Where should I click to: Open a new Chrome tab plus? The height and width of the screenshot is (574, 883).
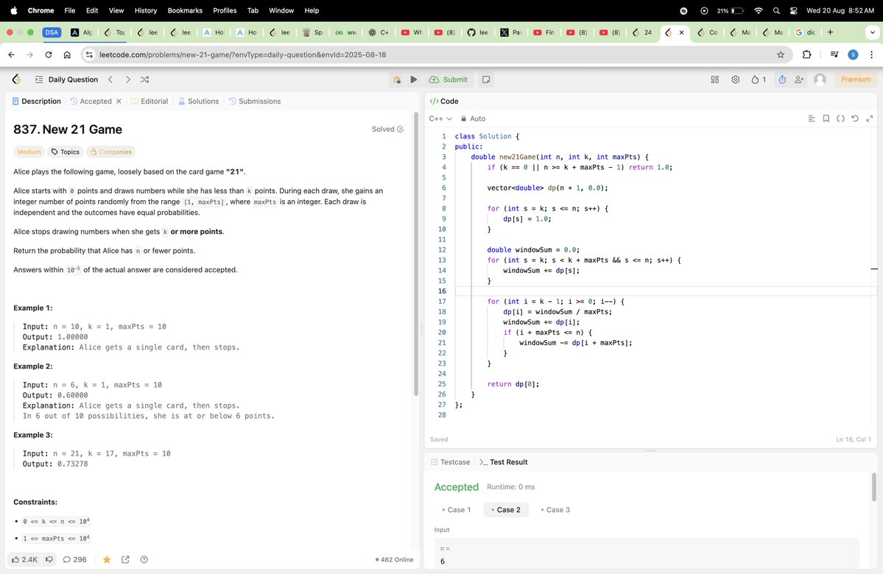point(830,32)
